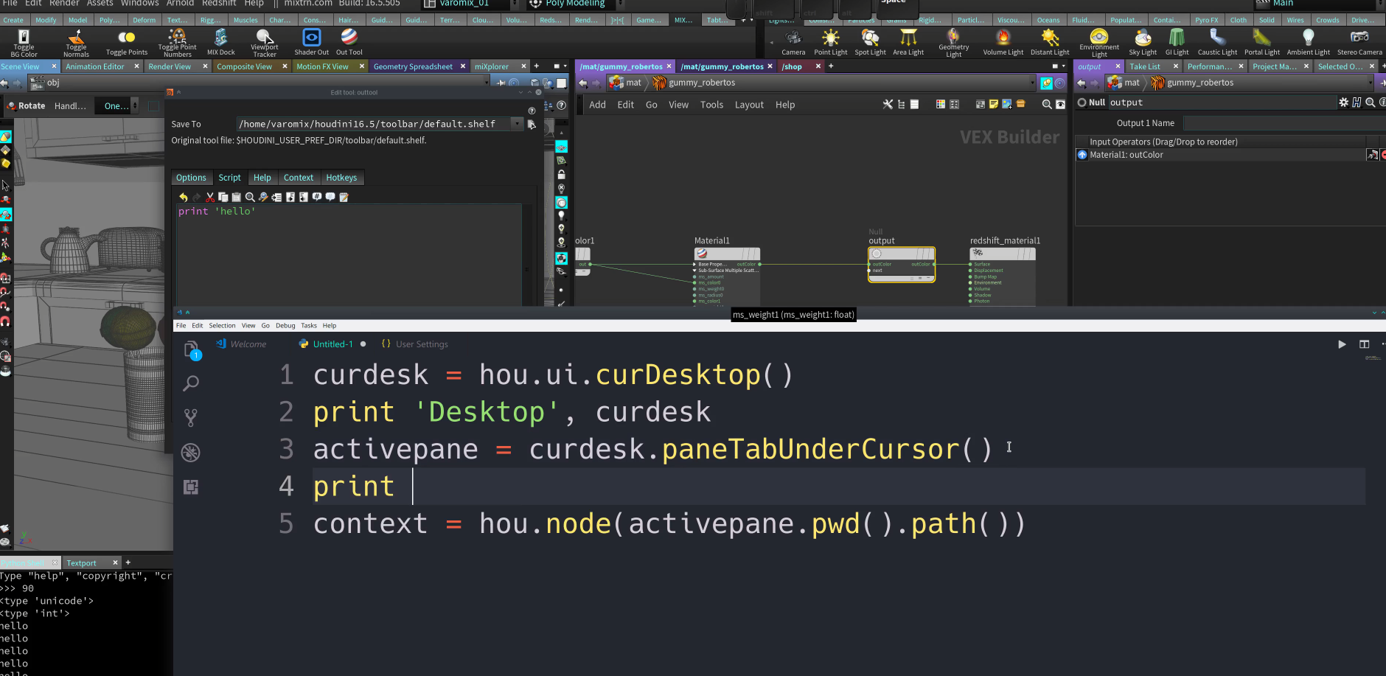Toggle the viewport lock icon

click(561, 175)
